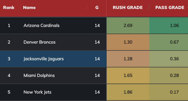
Task: Select the highlighted Jacksonville Jaguars row
Action: (x=53, y=59)
